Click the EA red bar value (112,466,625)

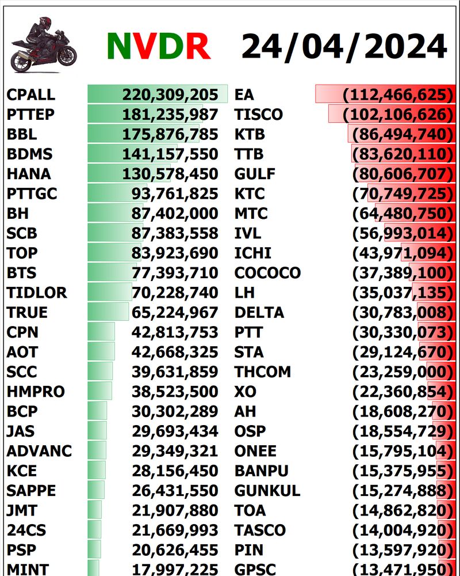pos(398,95)
